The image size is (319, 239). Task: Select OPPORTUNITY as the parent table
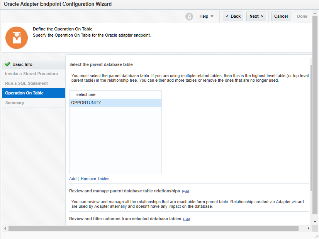tap(115, 103)
